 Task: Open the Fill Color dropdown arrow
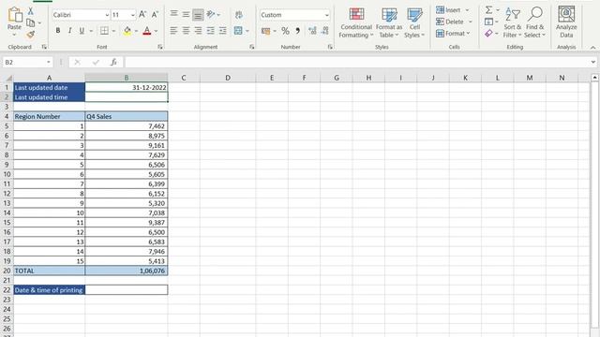(136, 31)
